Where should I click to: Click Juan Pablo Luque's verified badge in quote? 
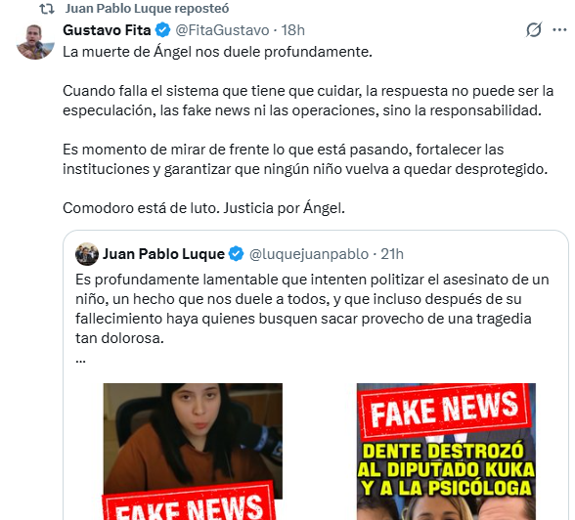[236, 254]
